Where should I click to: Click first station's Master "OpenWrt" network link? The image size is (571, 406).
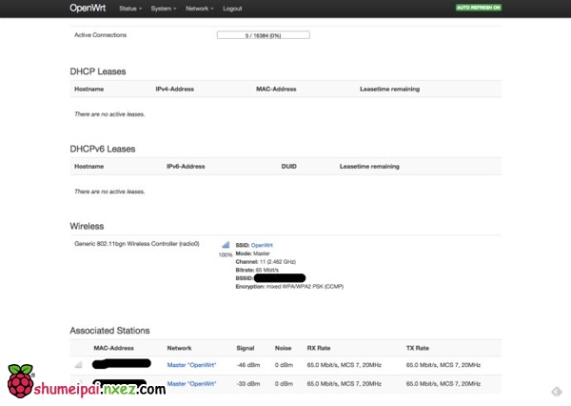[x=191, y=364]
